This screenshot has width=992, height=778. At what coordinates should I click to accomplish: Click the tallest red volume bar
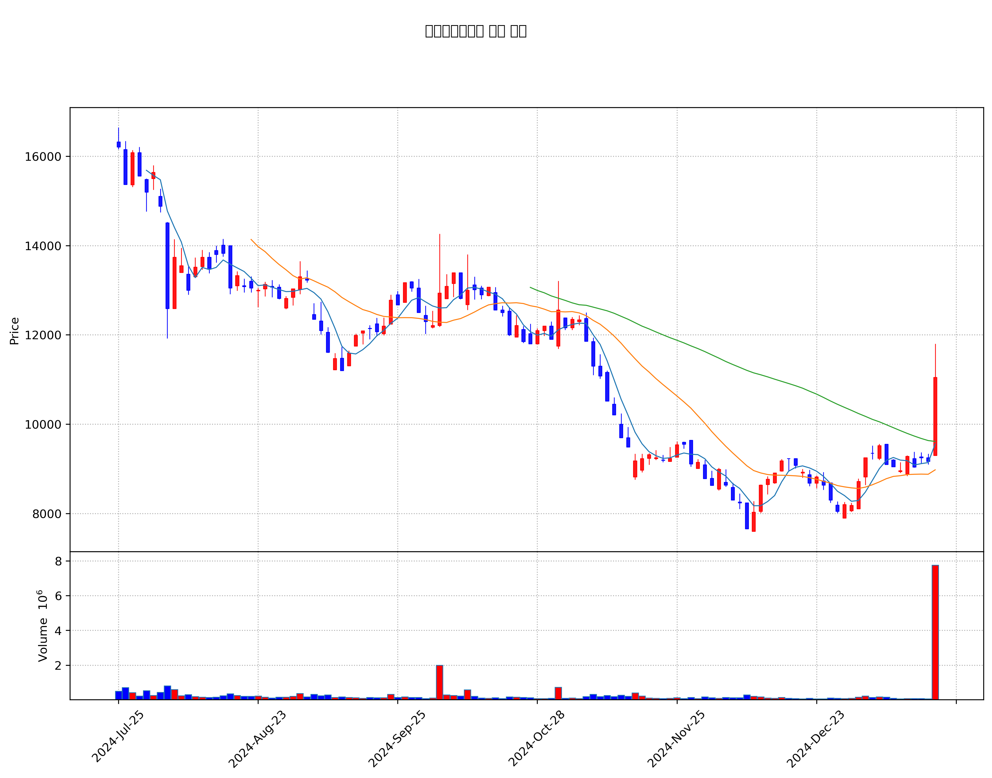click(x=935, y=632)
